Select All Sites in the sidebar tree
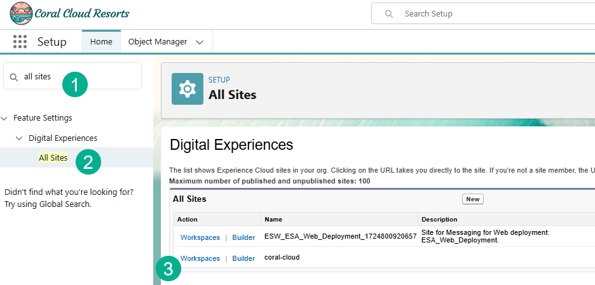The height and width of the screenshot is (285, 595). (53, 158)
